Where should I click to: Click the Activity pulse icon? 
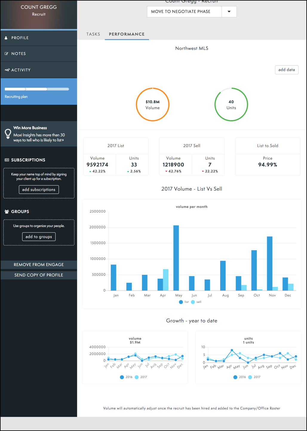7,70
